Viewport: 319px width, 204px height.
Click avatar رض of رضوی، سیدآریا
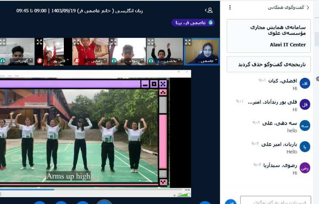pos(305,168)
